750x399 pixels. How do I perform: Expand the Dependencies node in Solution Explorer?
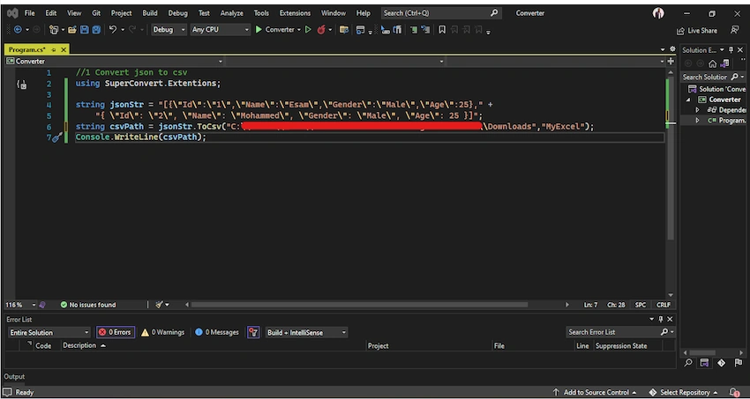697,110
